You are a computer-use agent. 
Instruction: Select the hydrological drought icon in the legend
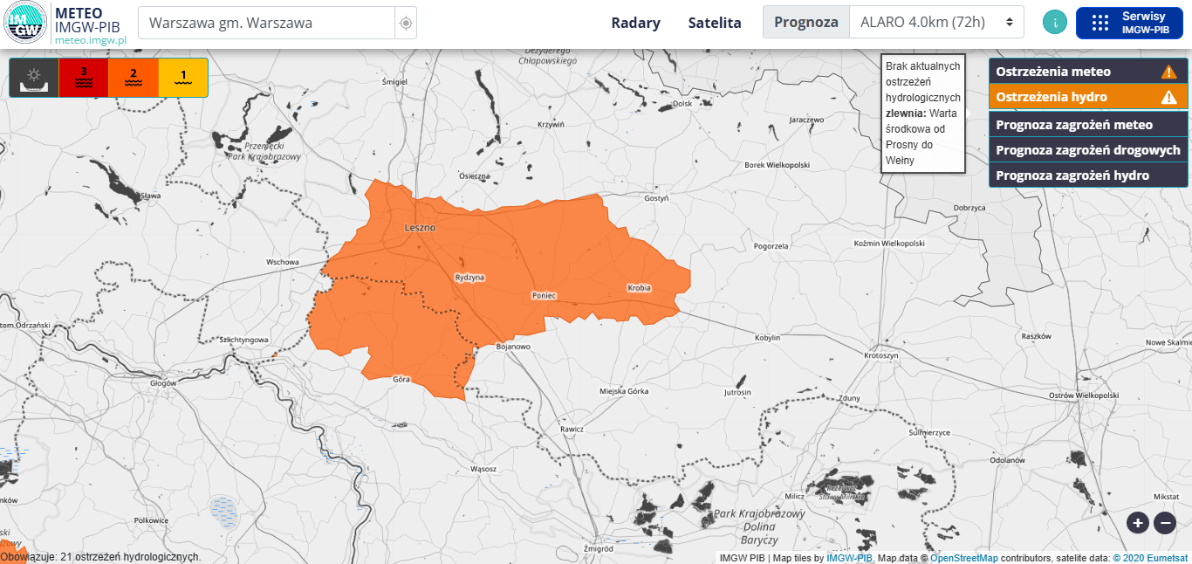coord(34,77)
